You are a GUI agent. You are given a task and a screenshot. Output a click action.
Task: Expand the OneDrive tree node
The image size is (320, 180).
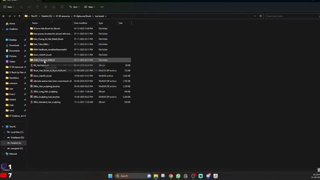2,29
